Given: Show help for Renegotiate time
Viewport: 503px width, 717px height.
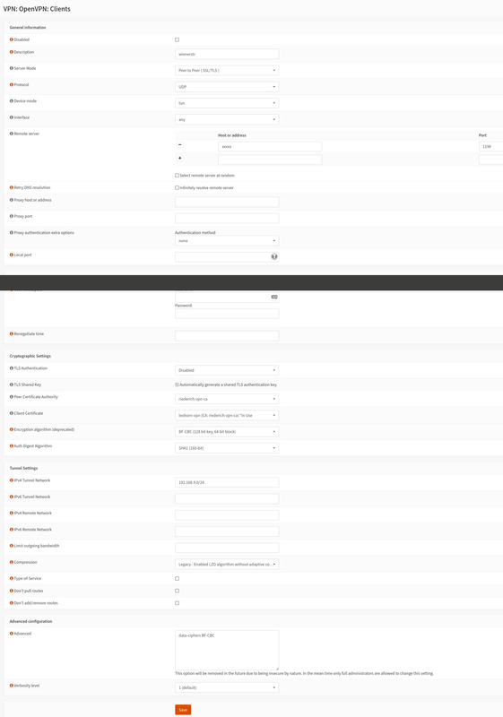Looking at the screenshot, I should pyautogui.click(x=12, y=333).
